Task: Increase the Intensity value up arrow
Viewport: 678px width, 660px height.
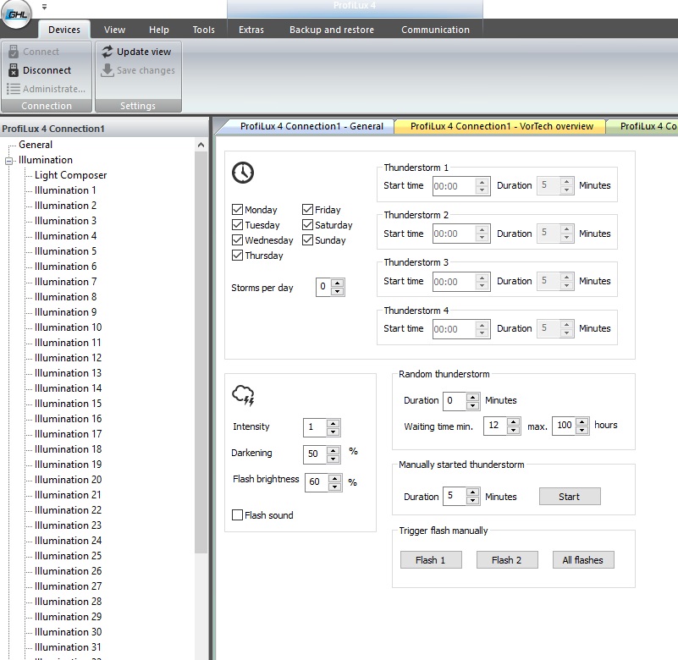Action: (333, 423)
